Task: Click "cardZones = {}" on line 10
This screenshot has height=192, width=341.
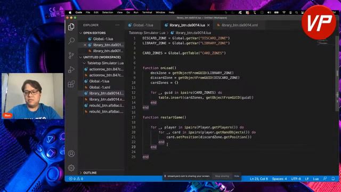Action: coord(164,83)
